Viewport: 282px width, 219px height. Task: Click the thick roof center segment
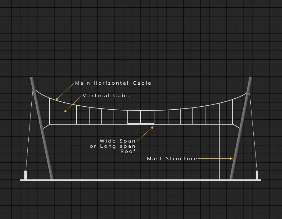point(141,124)
